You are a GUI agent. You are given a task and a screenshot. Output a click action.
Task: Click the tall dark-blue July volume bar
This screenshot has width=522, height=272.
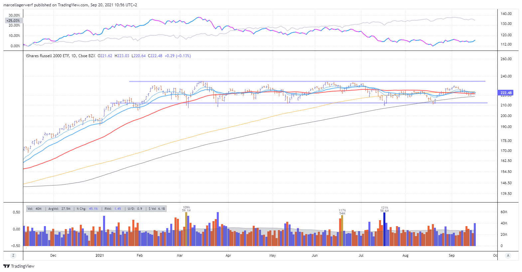click(x=384, y=229)
